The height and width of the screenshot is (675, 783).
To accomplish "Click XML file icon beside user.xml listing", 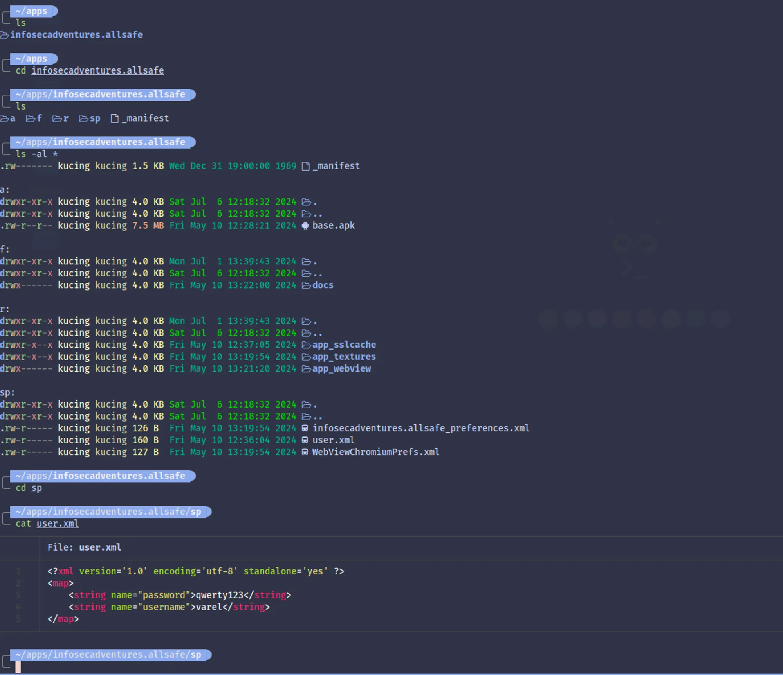I will tap(305, 440).
